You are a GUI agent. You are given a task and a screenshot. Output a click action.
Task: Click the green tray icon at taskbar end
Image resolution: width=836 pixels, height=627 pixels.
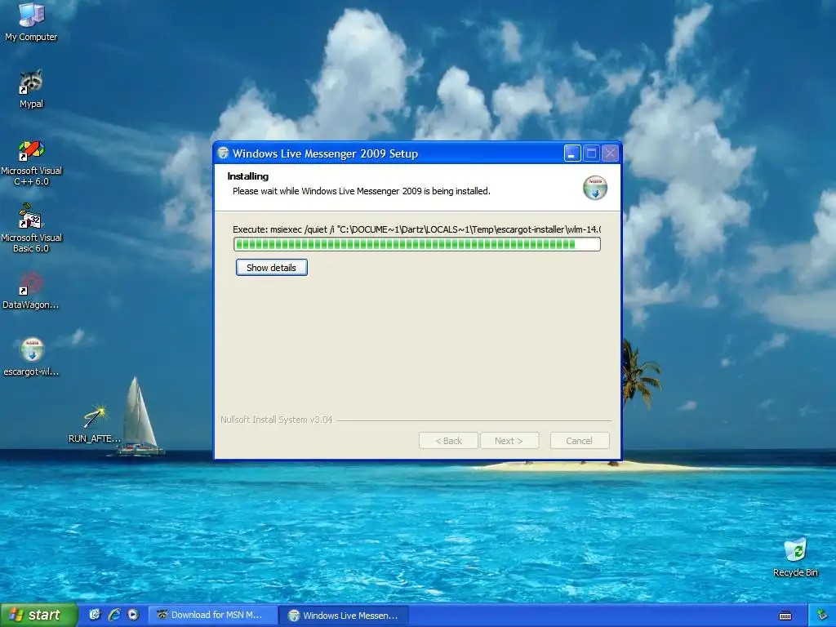coord(822,616)
